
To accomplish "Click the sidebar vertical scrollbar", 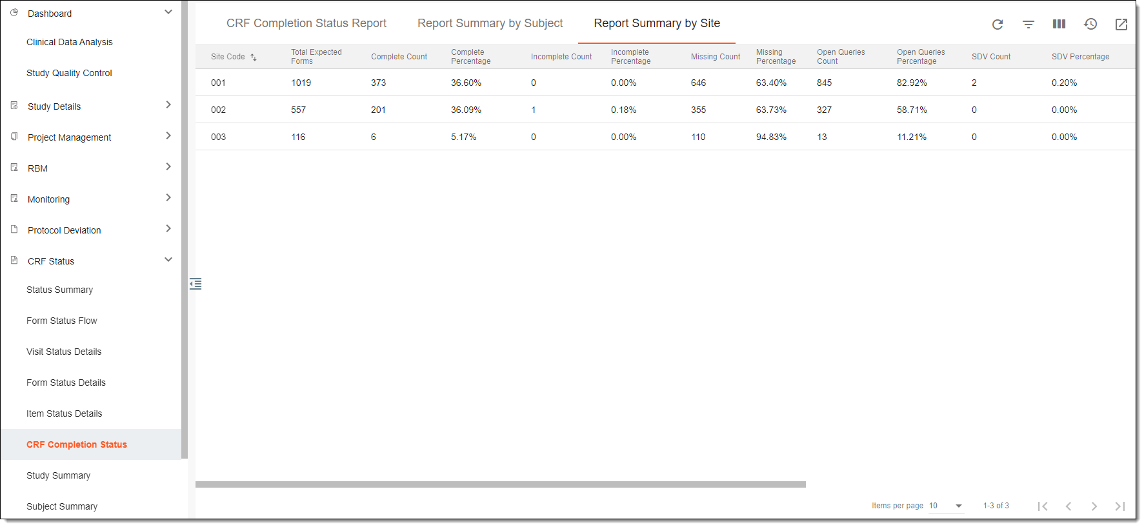I will [185, 230].
